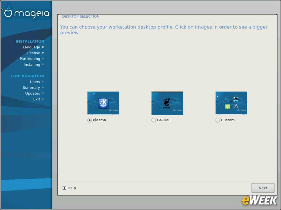Click the Mageia logo
The height and width of the screenshot is (210, 281).
[x=27, y=12]
